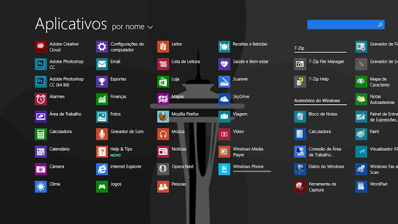
Task: Open the SkyDrive app
Action: click(x=224, y=99)
